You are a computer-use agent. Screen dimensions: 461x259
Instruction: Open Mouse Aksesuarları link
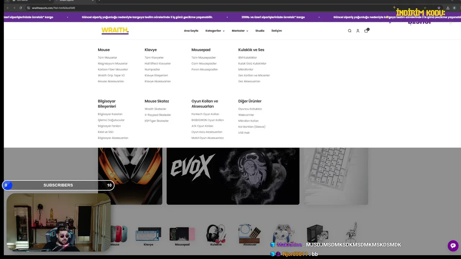pos(111,81)
